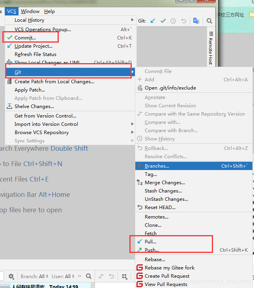Choose Tag... in Git submenu
The image size is (254, 288).
(194, 174)
